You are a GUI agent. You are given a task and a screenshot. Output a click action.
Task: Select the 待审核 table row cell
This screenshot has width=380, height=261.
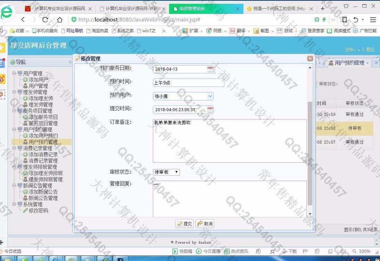click(x=355, y=128)
